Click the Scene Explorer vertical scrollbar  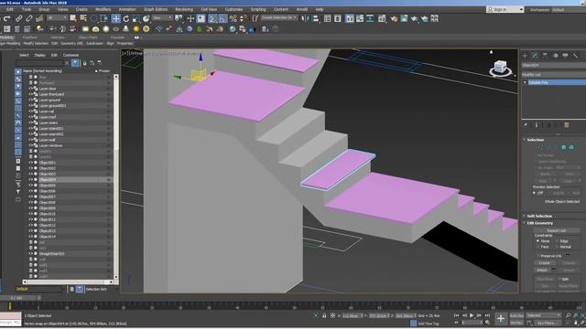pos(116,176)
